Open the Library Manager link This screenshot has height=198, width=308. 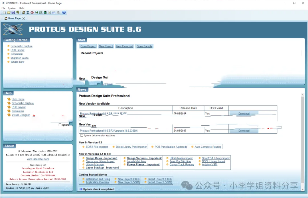[95, 164]
